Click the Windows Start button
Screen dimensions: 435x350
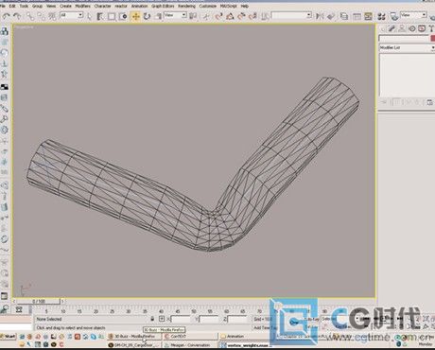9,337
